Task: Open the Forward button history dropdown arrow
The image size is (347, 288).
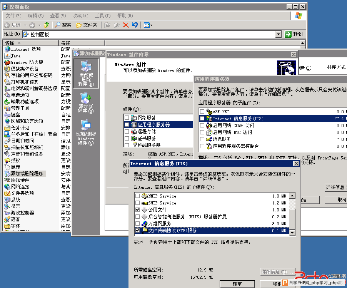Action: [39, 25]
